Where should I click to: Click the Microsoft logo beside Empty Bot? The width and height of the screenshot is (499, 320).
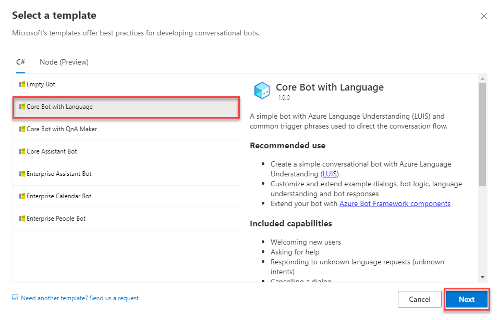[22, 84]
